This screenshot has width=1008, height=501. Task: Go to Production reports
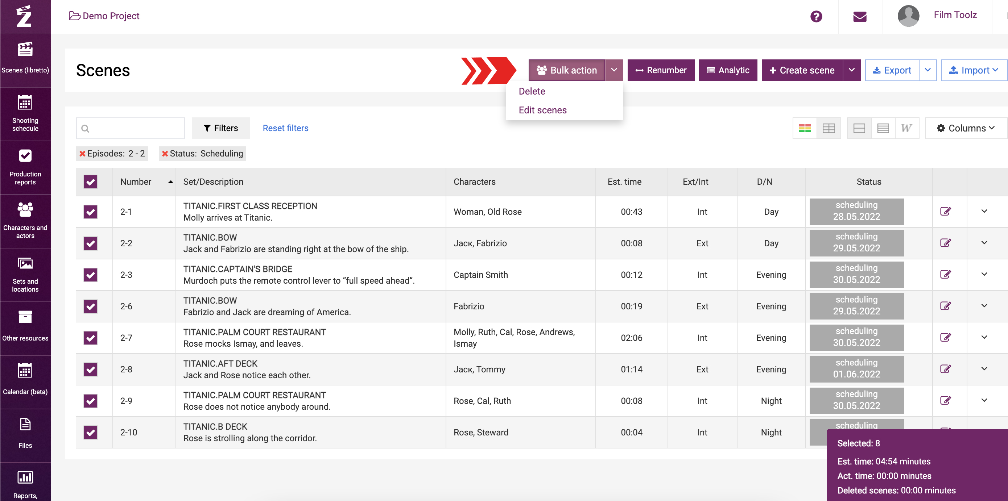click(25, 167)
